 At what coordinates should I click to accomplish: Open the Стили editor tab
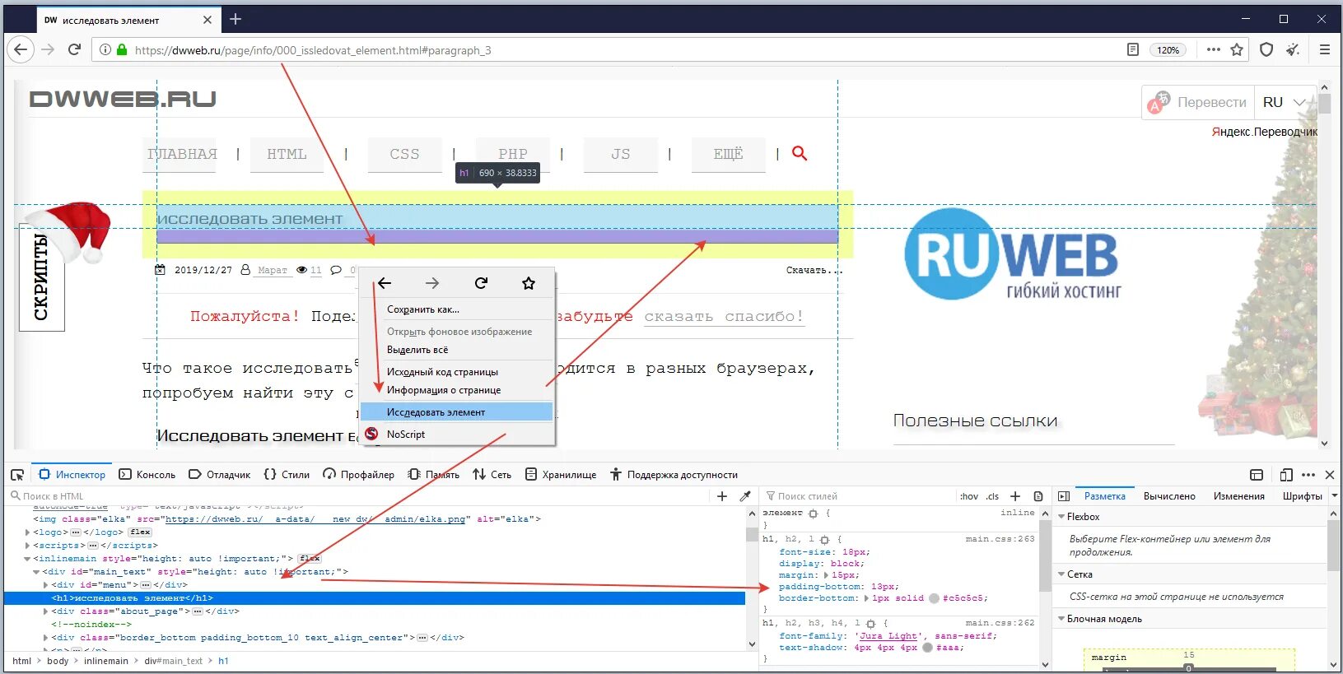pos(287,475)
